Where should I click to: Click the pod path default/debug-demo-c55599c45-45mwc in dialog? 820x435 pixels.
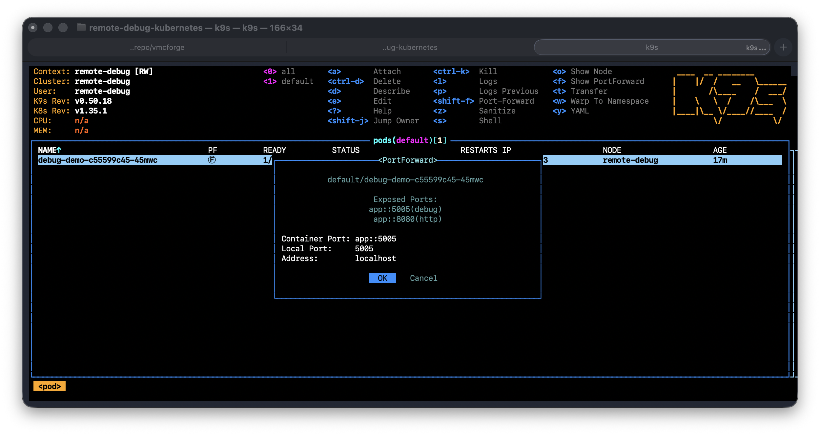click(405, 179)
